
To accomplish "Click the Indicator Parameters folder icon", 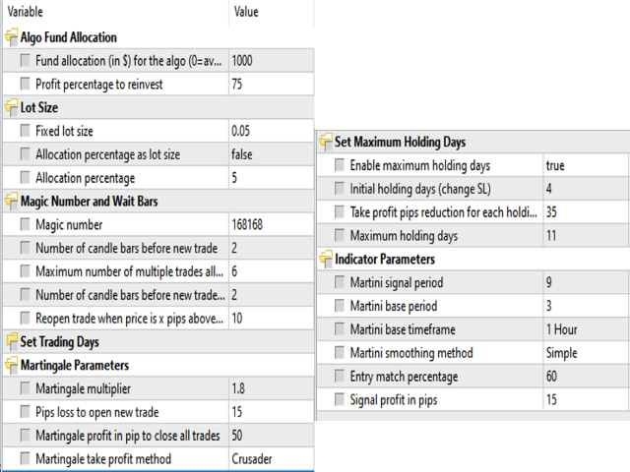I will pos(326,259).
